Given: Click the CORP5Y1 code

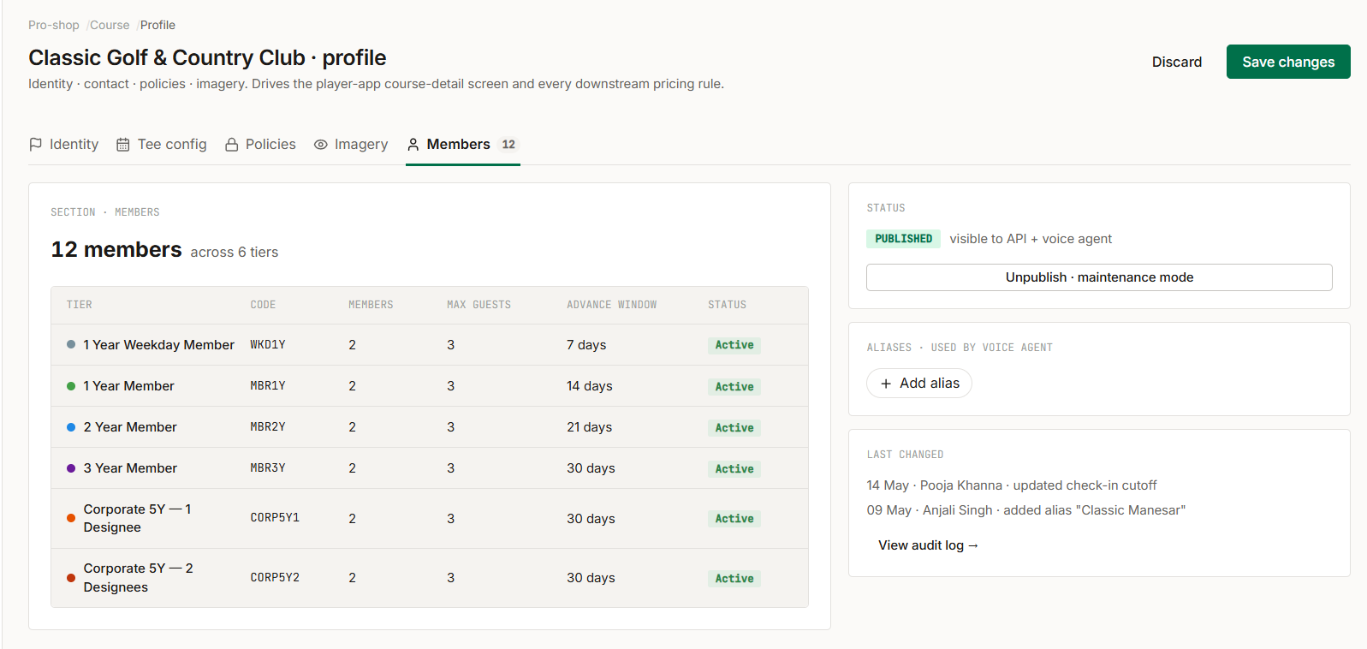Looking at the screenshot, I should point(275,518).
